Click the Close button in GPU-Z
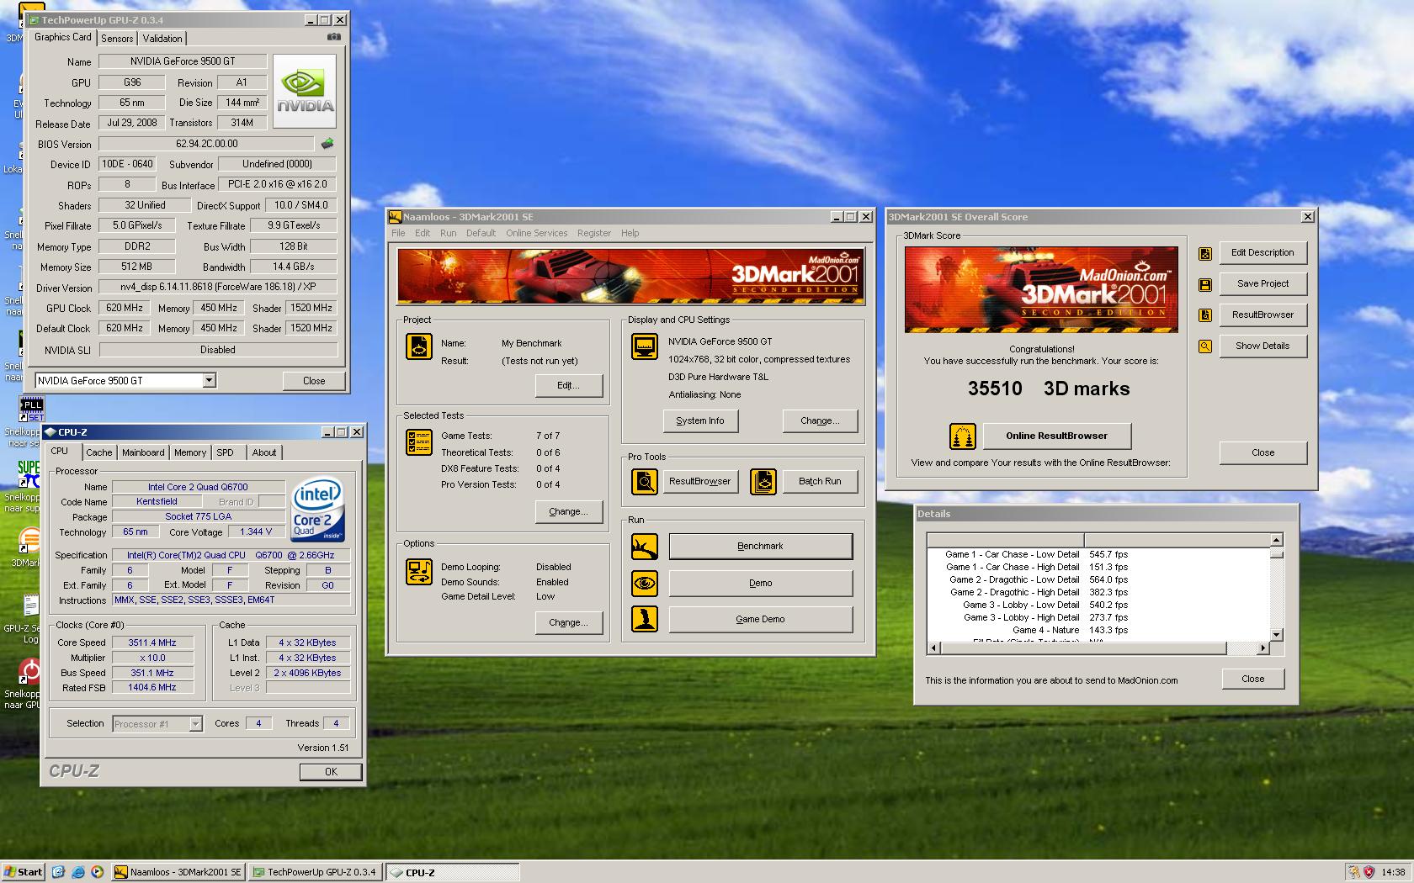Screen dimensions: 1414x883 tap(314, 381)
